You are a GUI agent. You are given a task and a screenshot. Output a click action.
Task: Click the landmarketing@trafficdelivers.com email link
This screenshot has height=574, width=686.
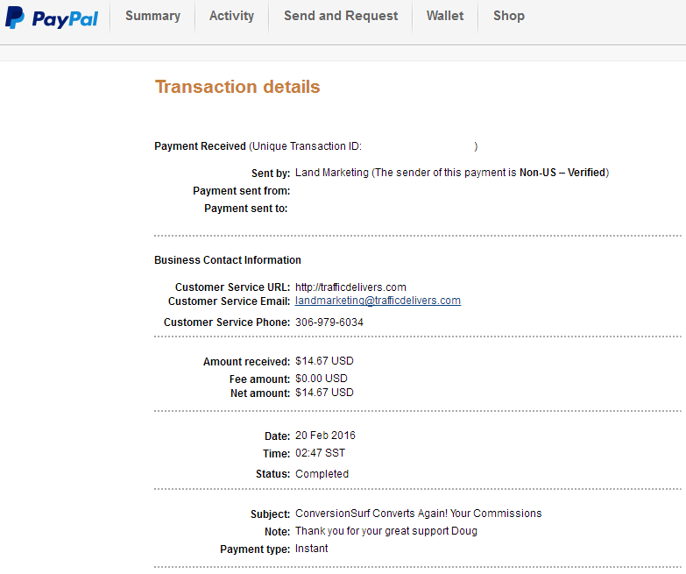(378, 301)
